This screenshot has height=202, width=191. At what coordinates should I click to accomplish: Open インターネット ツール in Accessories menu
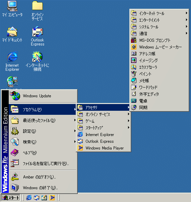click(x=159, y=13)
